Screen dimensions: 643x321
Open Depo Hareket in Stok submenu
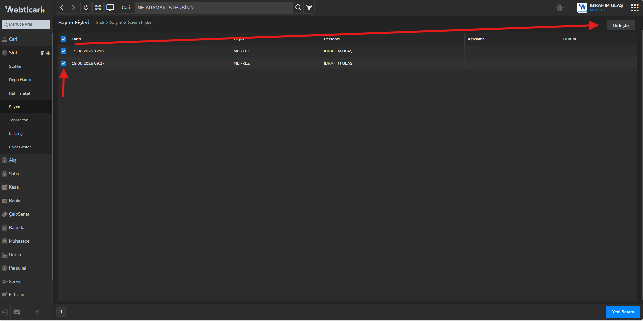point(22,80)
